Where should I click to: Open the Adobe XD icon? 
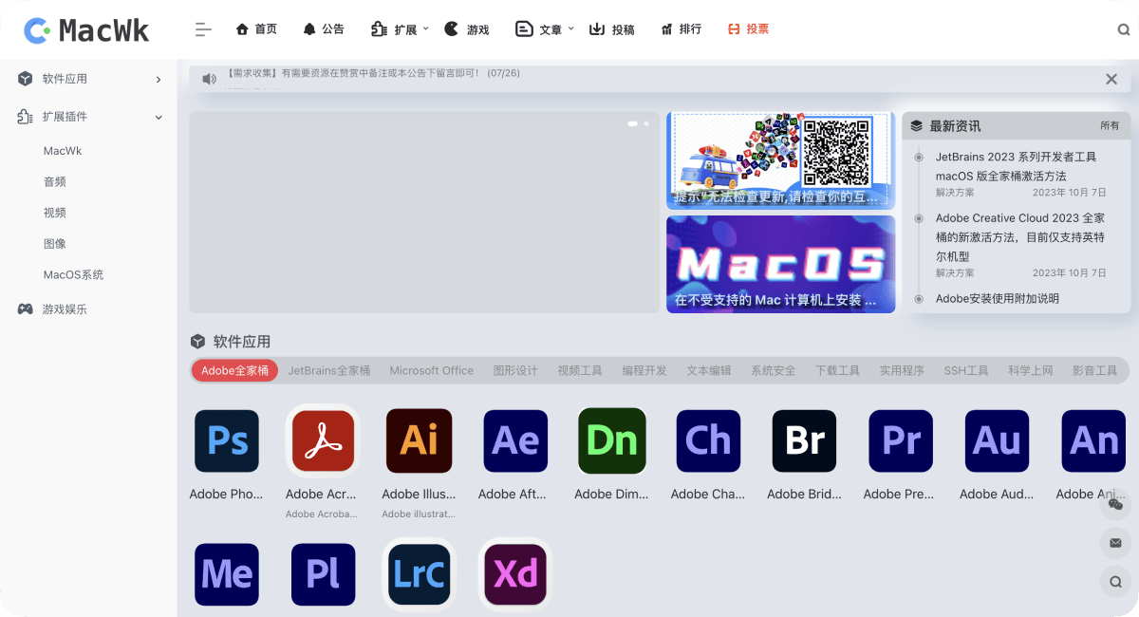click(515, 574)
